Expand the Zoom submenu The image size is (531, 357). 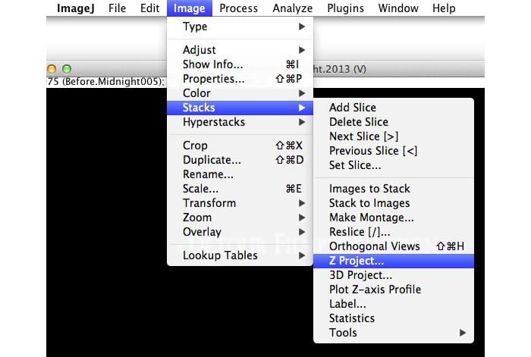tap(240, 218)
